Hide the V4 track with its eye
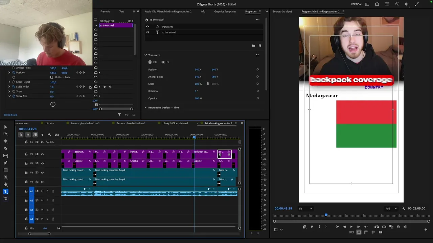Image resolution: width=433 pixels, height=243 pixels. pyautogui.click(x=42, y=163)
